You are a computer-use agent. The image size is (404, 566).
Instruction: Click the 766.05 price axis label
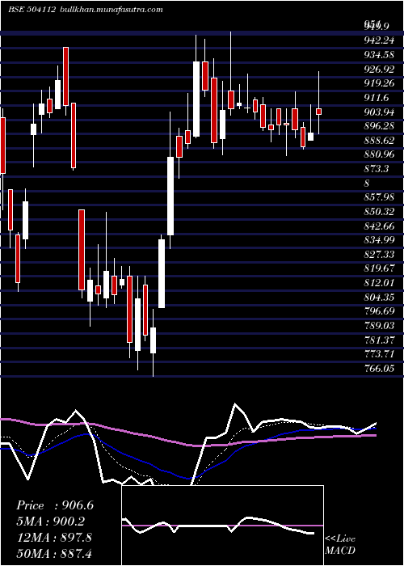379,368
